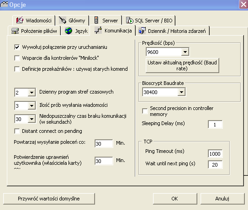Expand the Bioscrypt Baudrate 38400 dropdown
Image resolution: width=248 pixels, height=210 pixels.
point(181,92)
